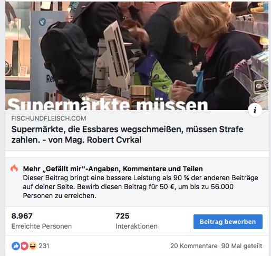
Task: Click the laughing Haha reaction emoji
Action: (33, 246)
